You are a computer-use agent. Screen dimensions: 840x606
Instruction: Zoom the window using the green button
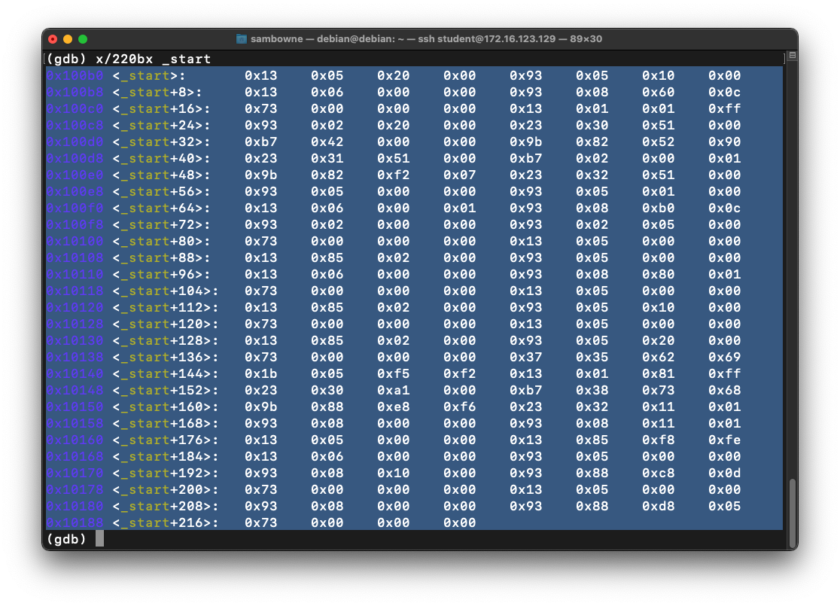83,39
